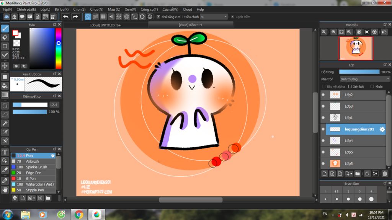Toggle Khử răng cưa anti-aliasing checkbox

(x=158, y=17)
